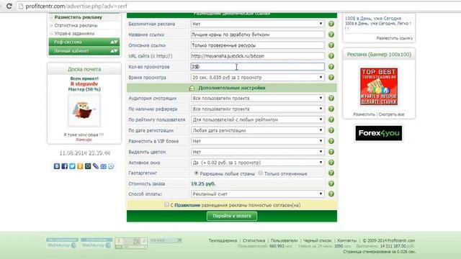This screenshot has height=259, width=461.
Task: Open footer link 'Пользователи'
Action: click(284, 240)
